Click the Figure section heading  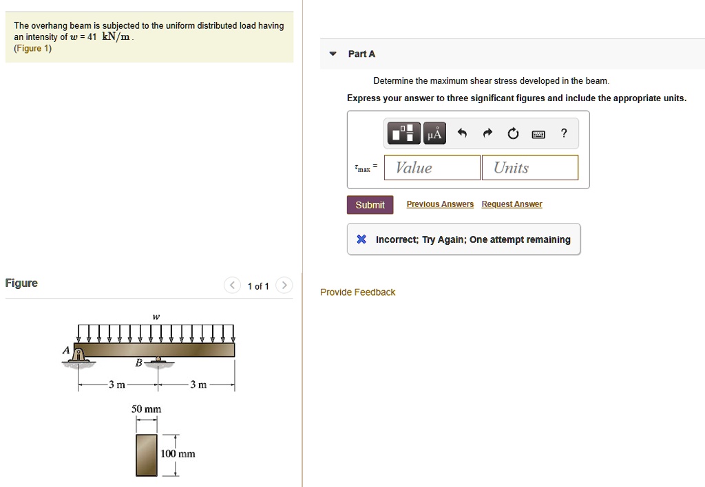click(21, 283)
